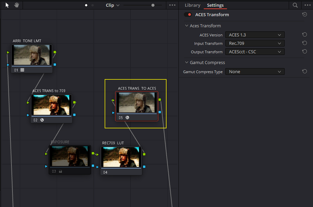
Task: Open the Gamut Compress Type dropdown
Action: (255, 72)
